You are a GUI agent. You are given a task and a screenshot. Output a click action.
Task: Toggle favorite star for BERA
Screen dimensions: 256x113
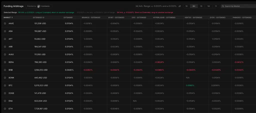[5, 62]
